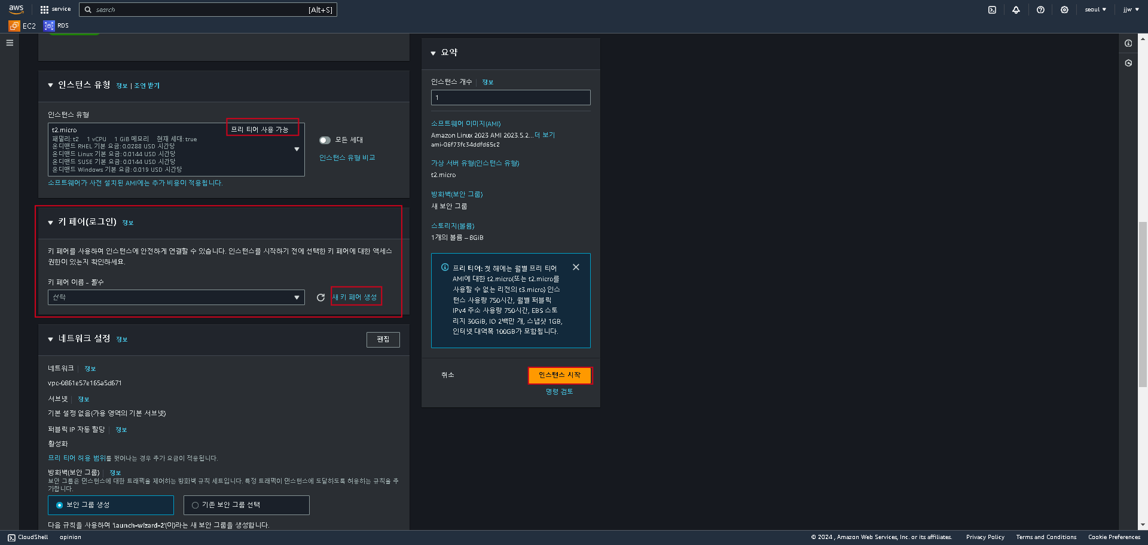The width and height of the screenshot is (1148, 545).
Task: Open the t2.micro instance type dropdown
Action: tap(176, 150)
